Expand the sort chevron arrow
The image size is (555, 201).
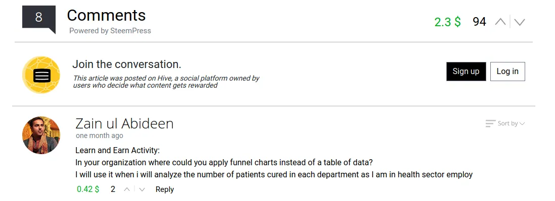pyautogui.click(x=522, y=124)
